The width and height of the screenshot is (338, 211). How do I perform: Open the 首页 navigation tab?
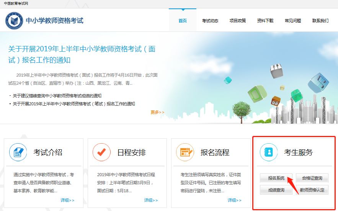[x=183, y=21]
